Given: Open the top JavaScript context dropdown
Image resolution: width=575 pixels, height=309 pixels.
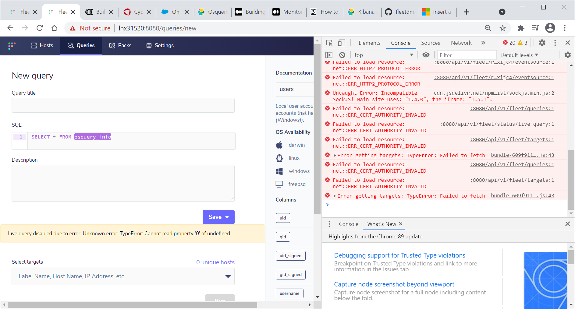Looking at the screenshot, I should tap(384, 55).
